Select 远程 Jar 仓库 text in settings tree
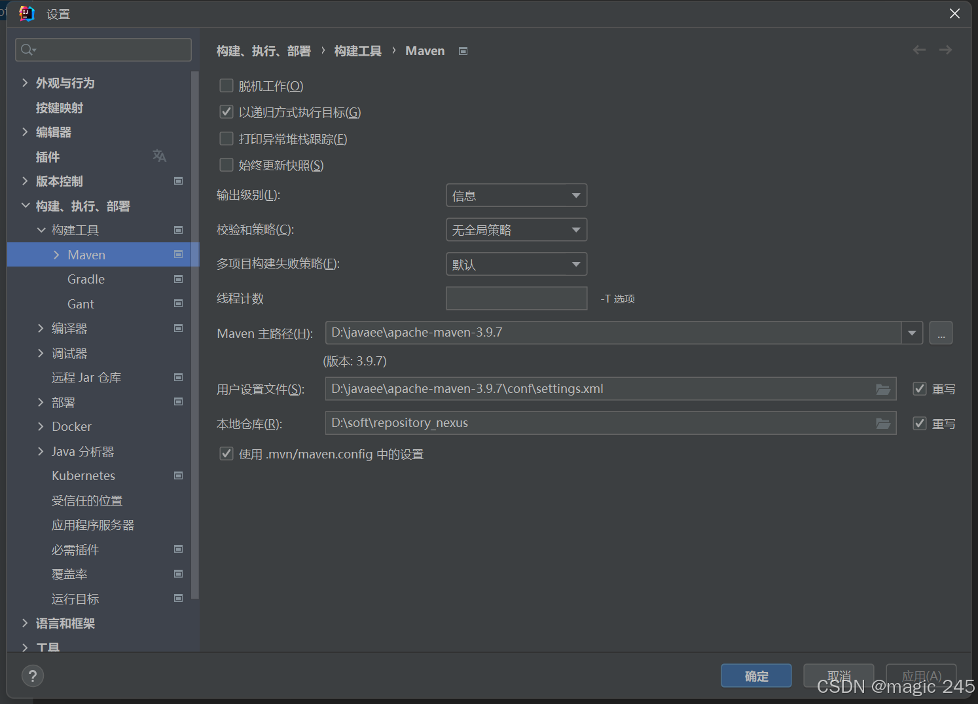Viewport: 978px width, 704px height. [86, 377]
